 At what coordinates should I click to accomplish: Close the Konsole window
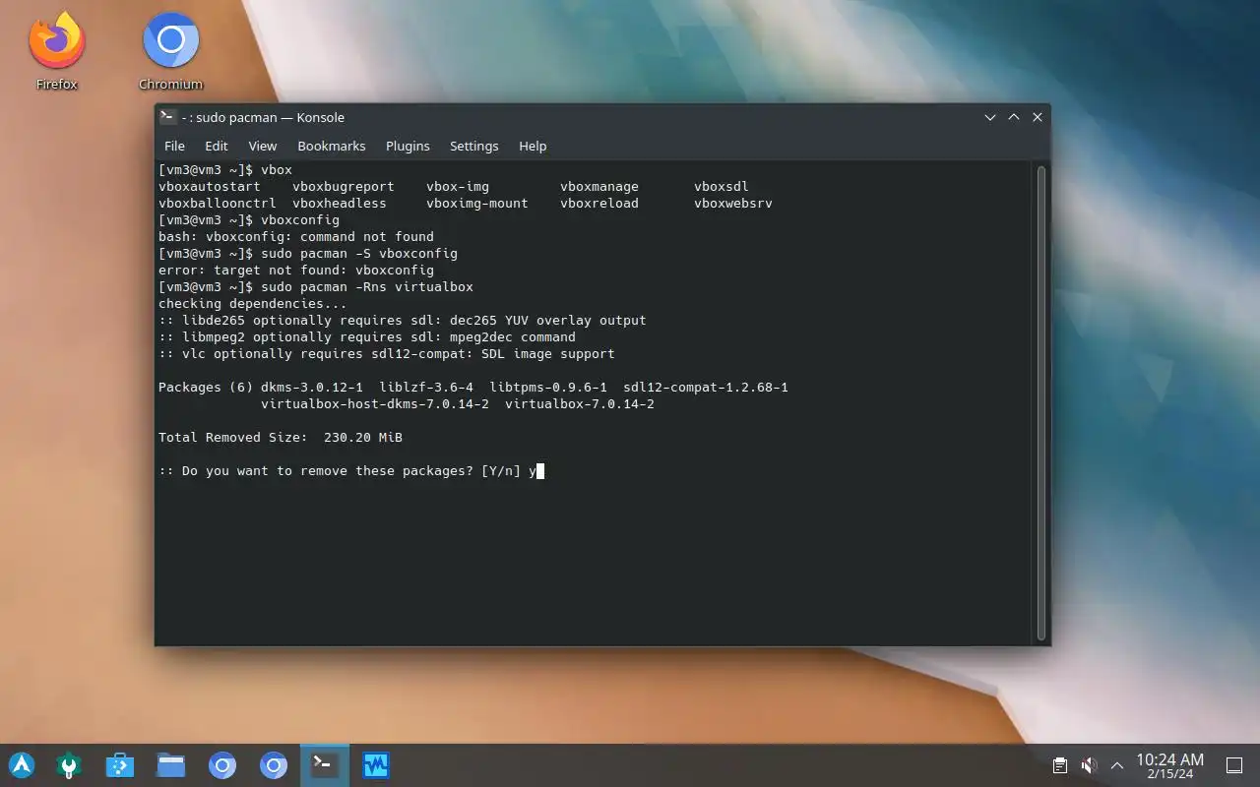tap(1038, 117)
